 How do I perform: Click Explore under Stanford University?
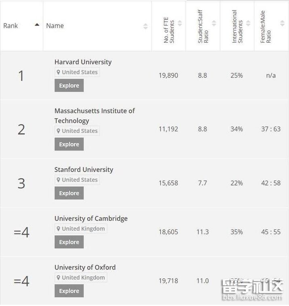(69, 193)
